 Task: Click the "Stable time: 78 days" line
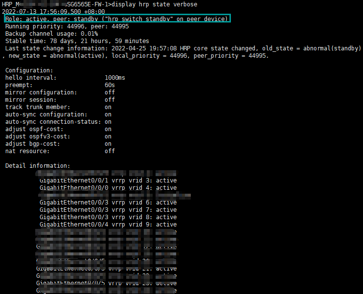point(77,41)
